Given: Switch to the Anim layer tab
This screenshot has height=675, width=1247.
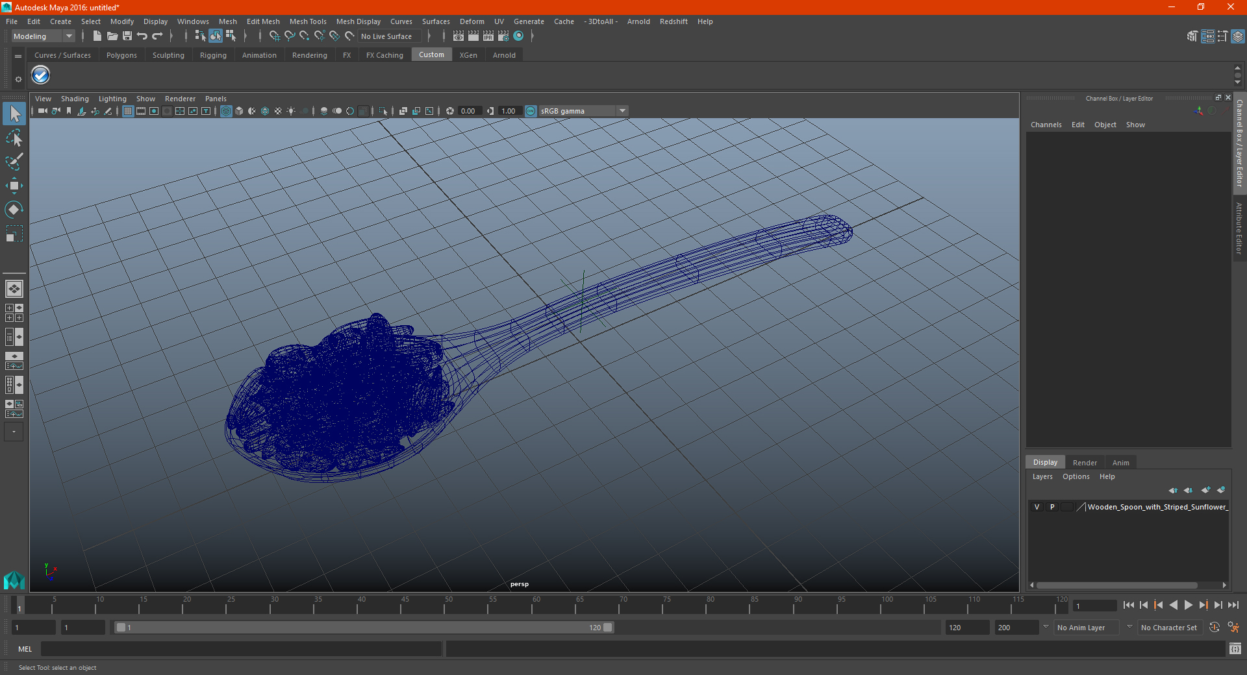Looking at the screenshot, I should [1120, 463].
